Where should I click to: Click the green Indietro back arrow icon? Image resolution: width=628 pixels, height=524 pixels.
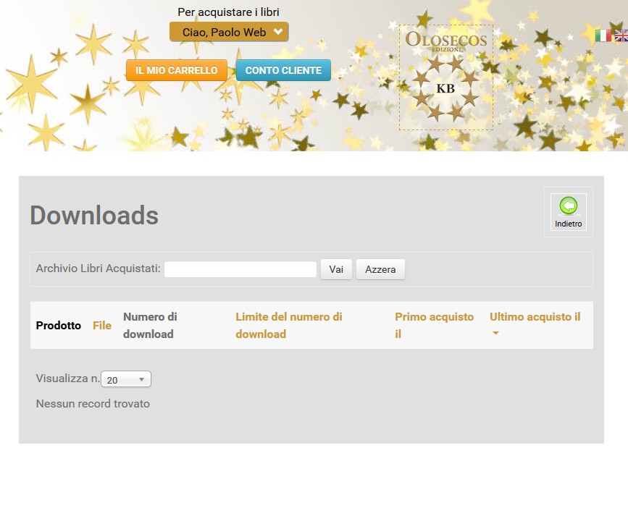click(569, 206)
